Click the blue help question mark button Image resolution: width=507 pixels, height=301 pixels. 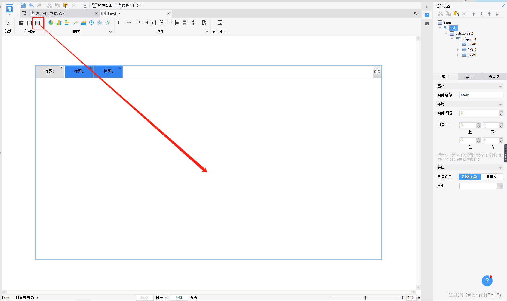pyautogui.click(x=487, y=281)
